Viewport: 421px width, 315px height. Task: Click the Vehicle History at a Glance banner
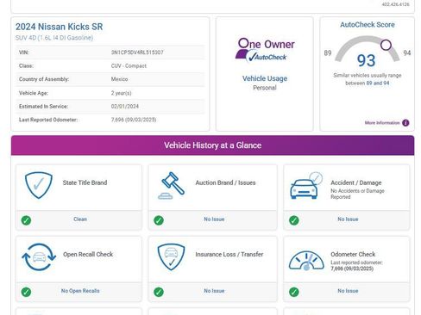212,145
